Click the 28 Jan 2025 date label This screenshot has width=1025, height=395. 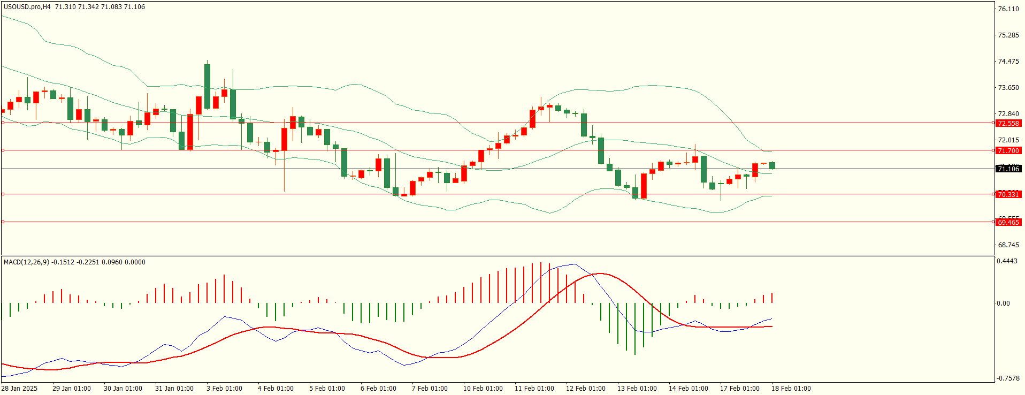pyautogui.click(x=19, y=389)
